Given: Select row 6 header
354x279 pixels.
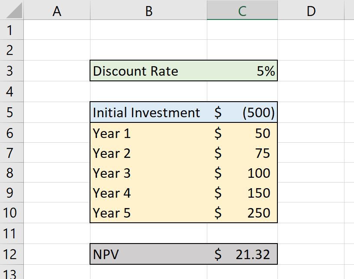Looking at the screenshot, I should tap(12, 133).
